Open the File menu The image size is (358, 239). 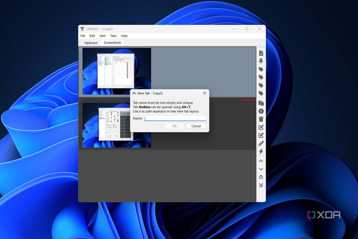tap(83, 36)
